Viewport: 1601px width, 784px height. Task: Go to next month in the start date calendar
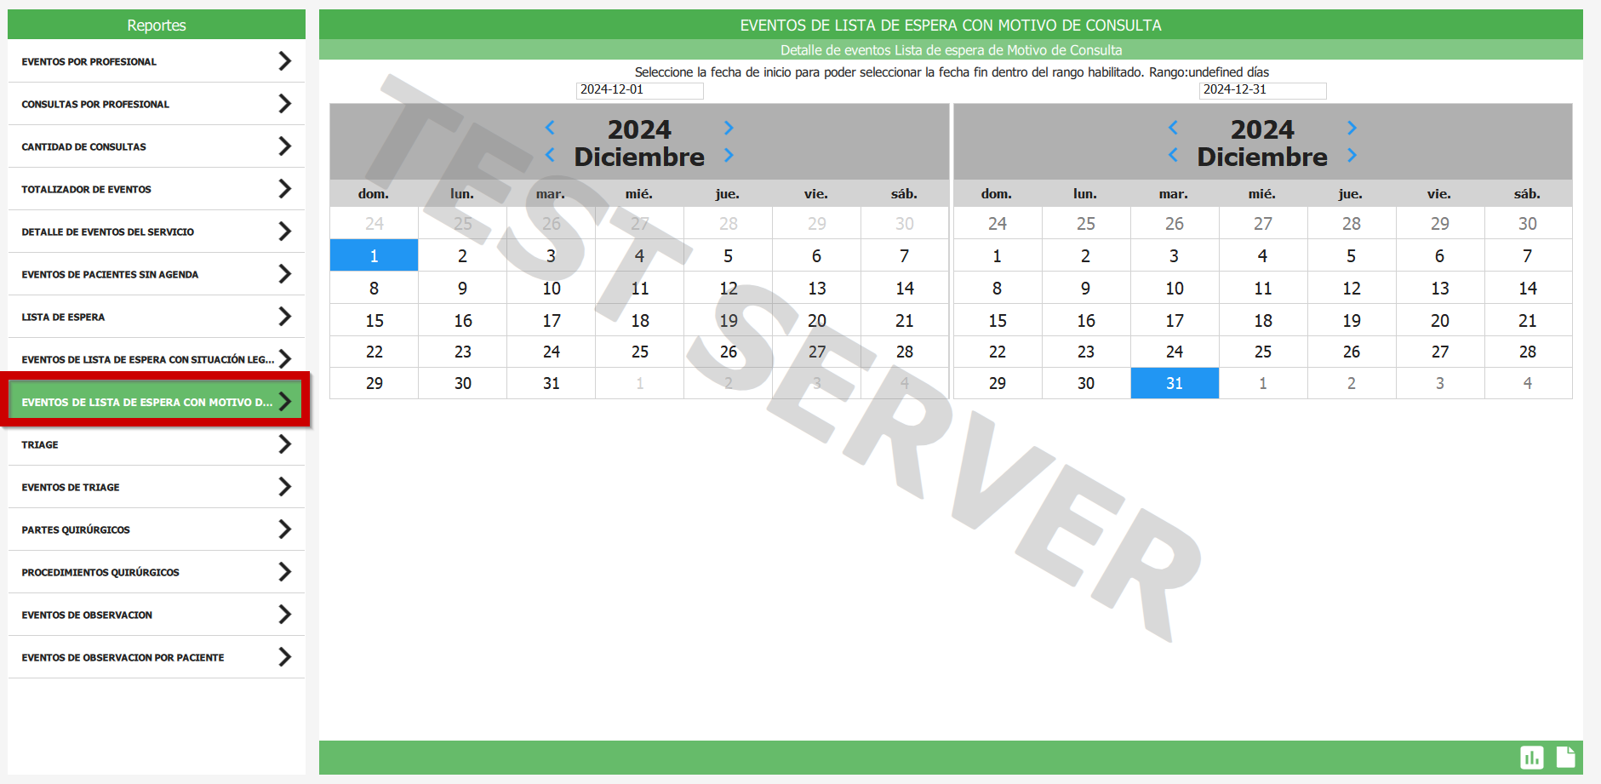click(729, 155)
